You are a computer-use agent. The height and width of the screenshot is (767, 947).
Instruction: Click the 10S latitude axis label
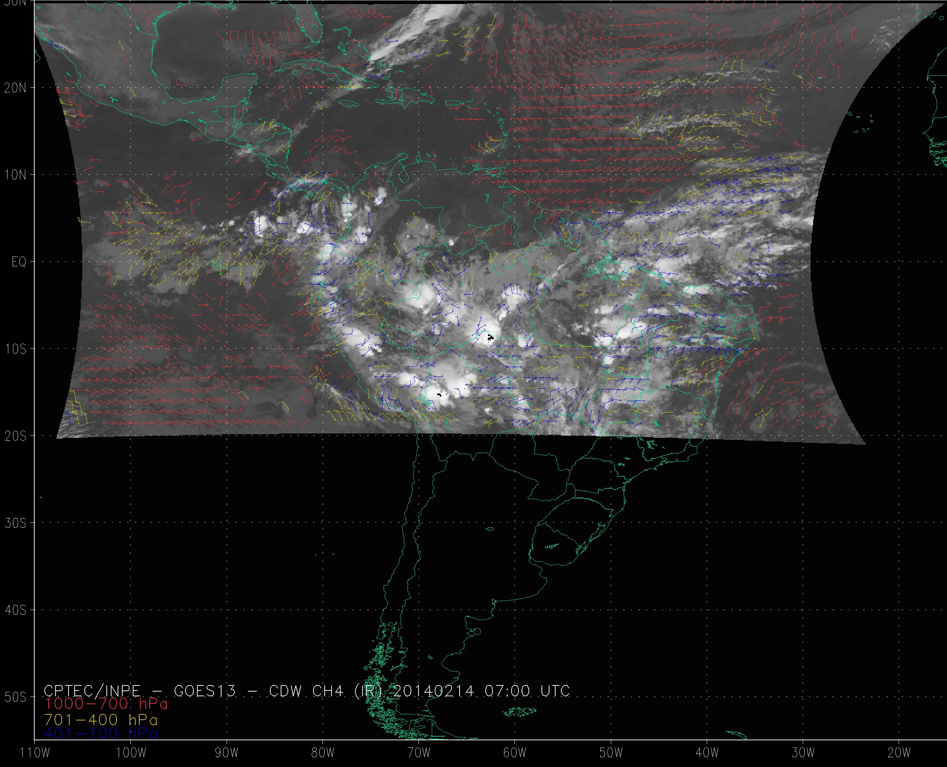point(15,349)
